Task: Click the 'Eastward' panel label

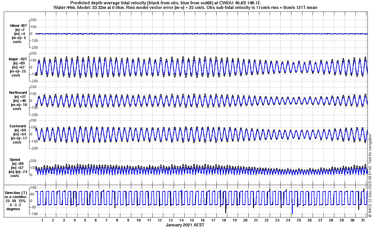Action: [18, 126]
